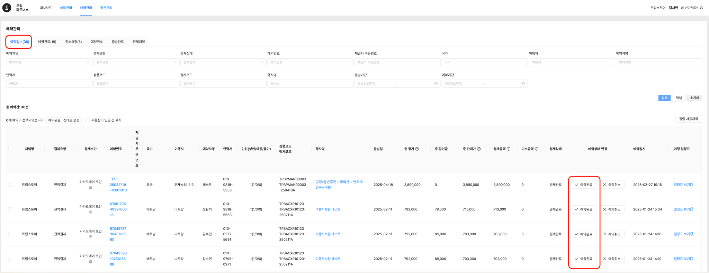Click 예약완료 상태로 변경 bulk button
This screenshot has width=709, height=273.
64,120
